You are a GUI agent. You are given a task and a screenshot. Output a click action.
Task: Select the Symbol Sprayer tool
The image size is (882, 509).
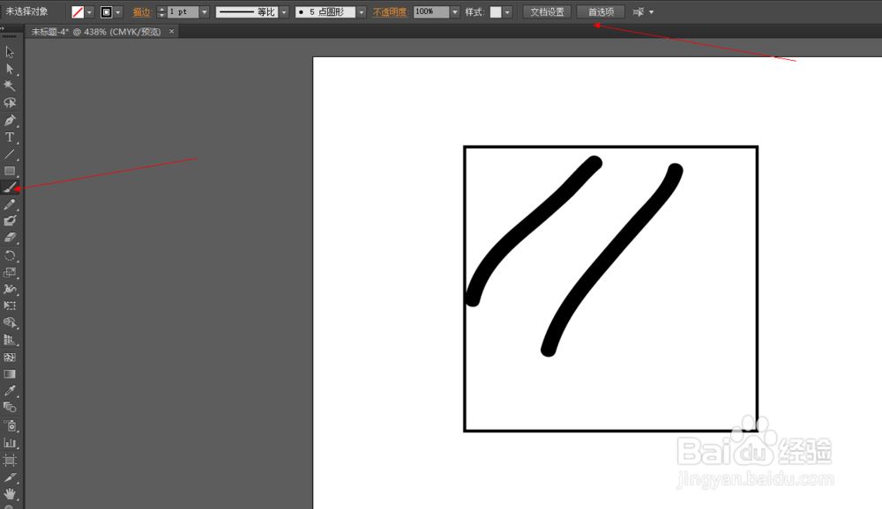pyautogui.click(x=10, y=426)
